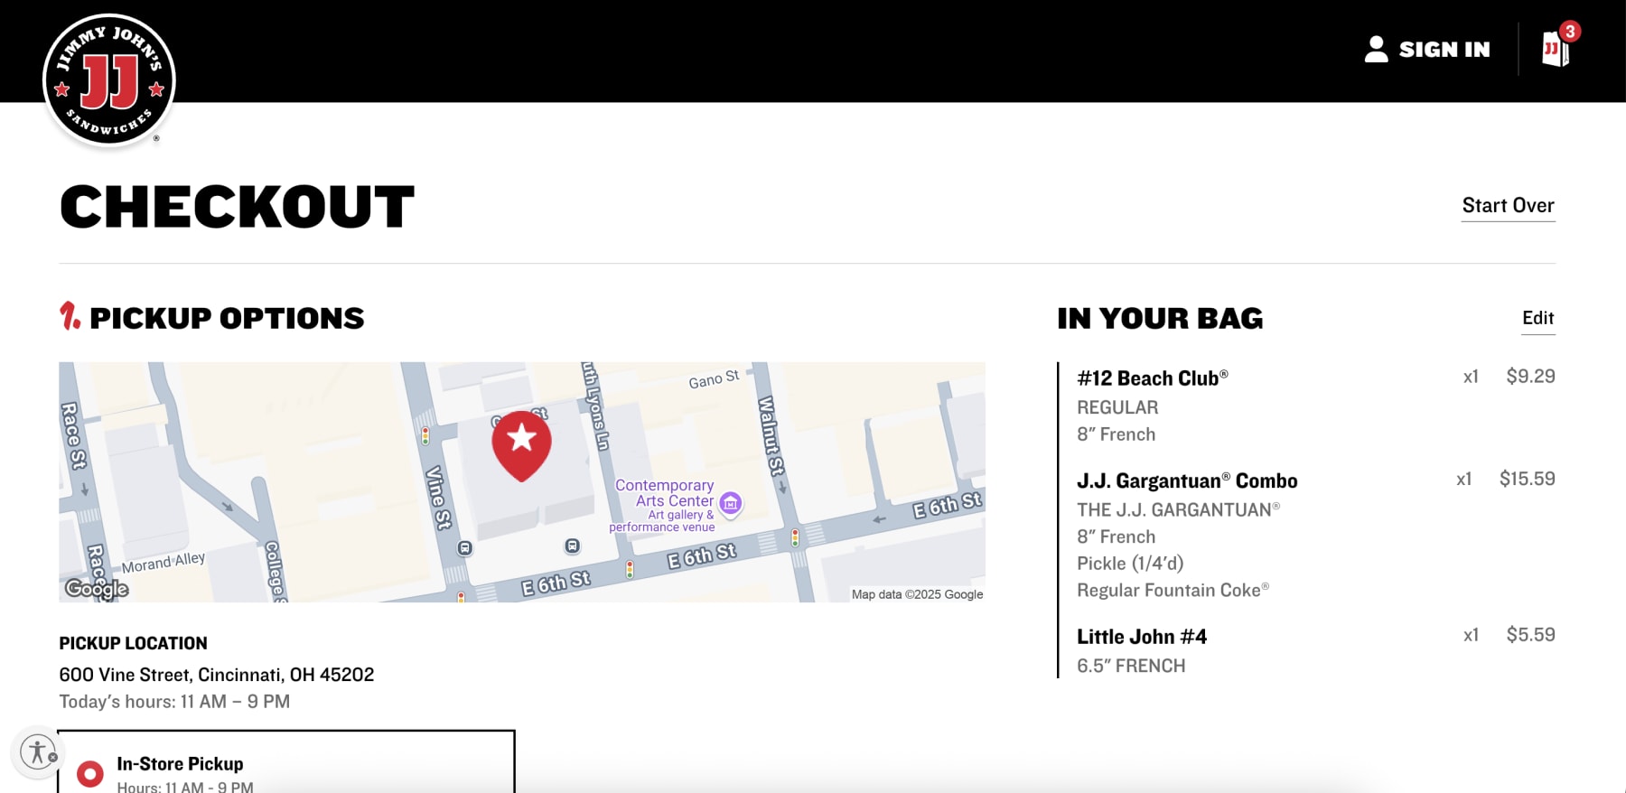Select the In-Store Pickup radio button
The image size is (1626, 793).
pyautogui.click(x=89, y=774)
